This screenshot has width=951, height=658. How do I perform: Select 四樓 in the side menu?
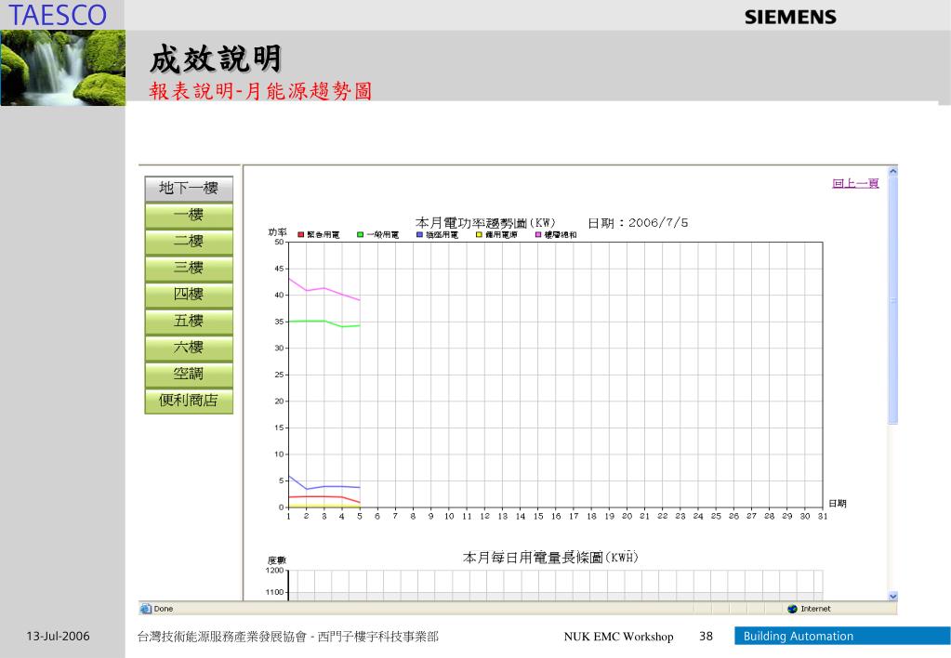click(x=189, y=295)
